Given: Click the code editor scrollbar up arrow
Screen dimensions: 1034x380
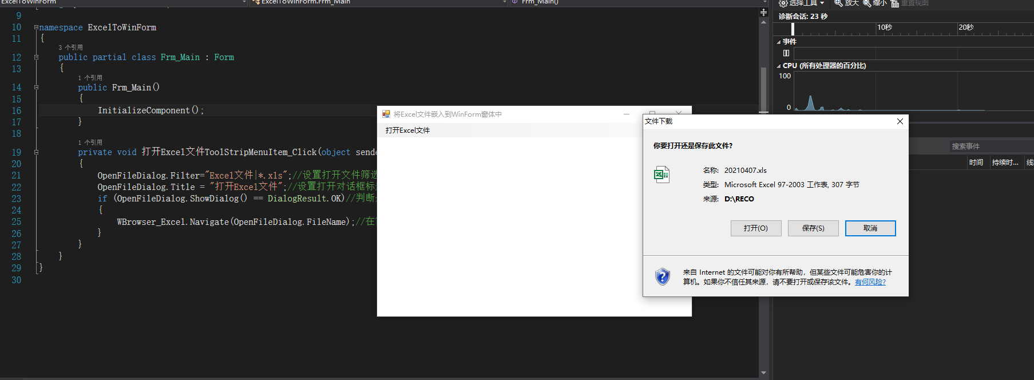Looking at the screenshot, I should (x=763, y=22).
